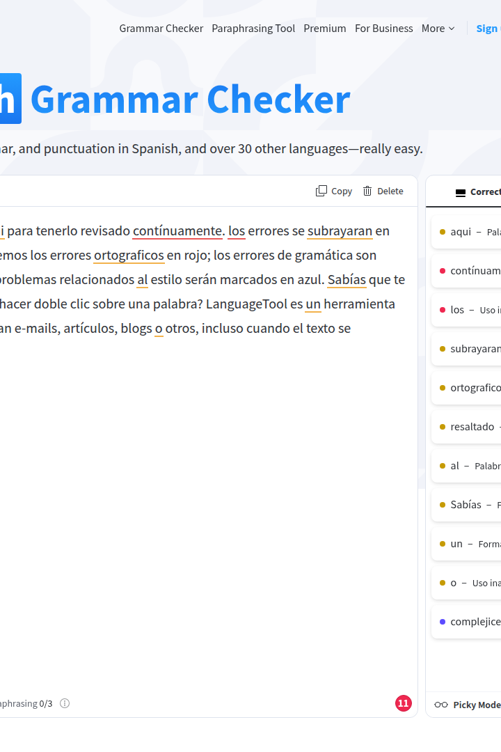501x752 pixels.
Task: Click underlined word 'subrayaran' in editor
Action: click(x=340, y=231)
